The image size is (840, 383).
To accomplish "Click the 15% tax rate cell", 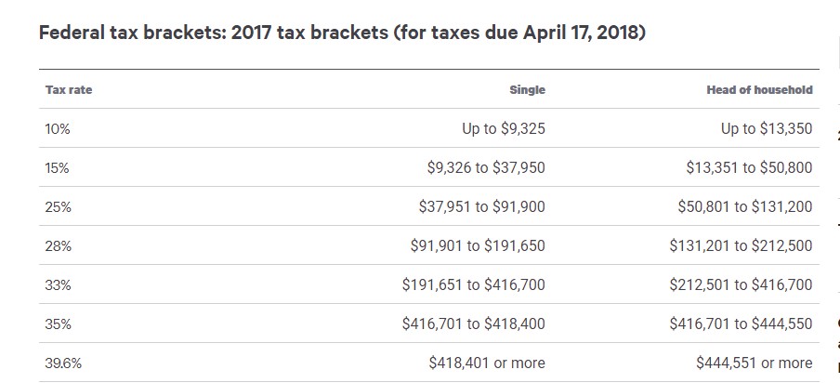I will pos(58,168).
